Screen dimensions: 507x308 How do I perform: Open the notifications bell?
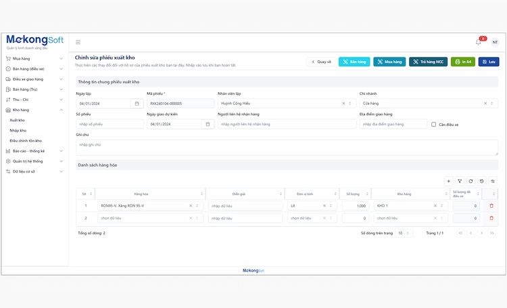click(479, 42)
